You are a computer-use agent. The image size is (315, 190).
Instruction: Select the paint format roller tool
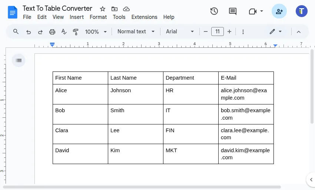76,32
